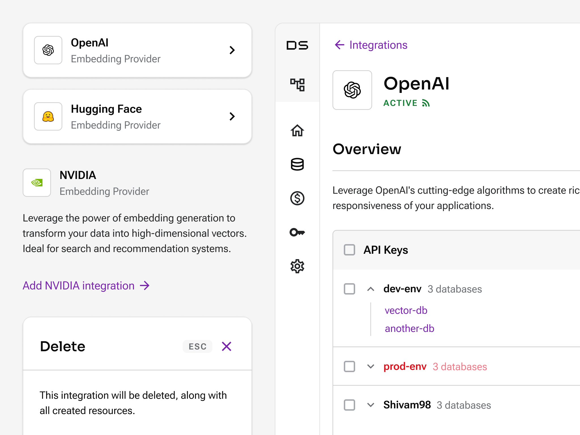Check the API Keys select-all checkbox
This screenshot has height=435, width=580.
coord(349,250)
